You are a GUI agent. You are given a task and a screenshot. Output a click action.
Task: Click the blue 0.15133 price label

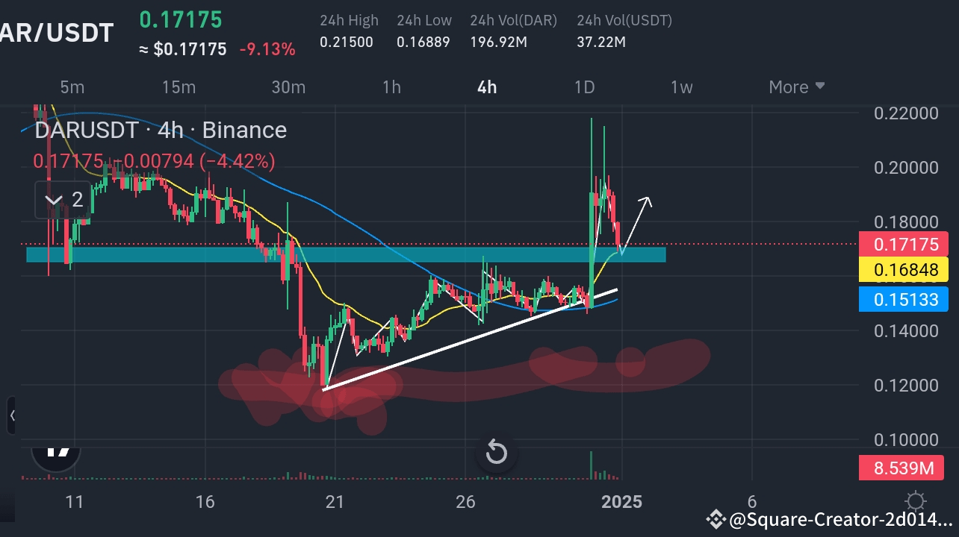[904, 299]
